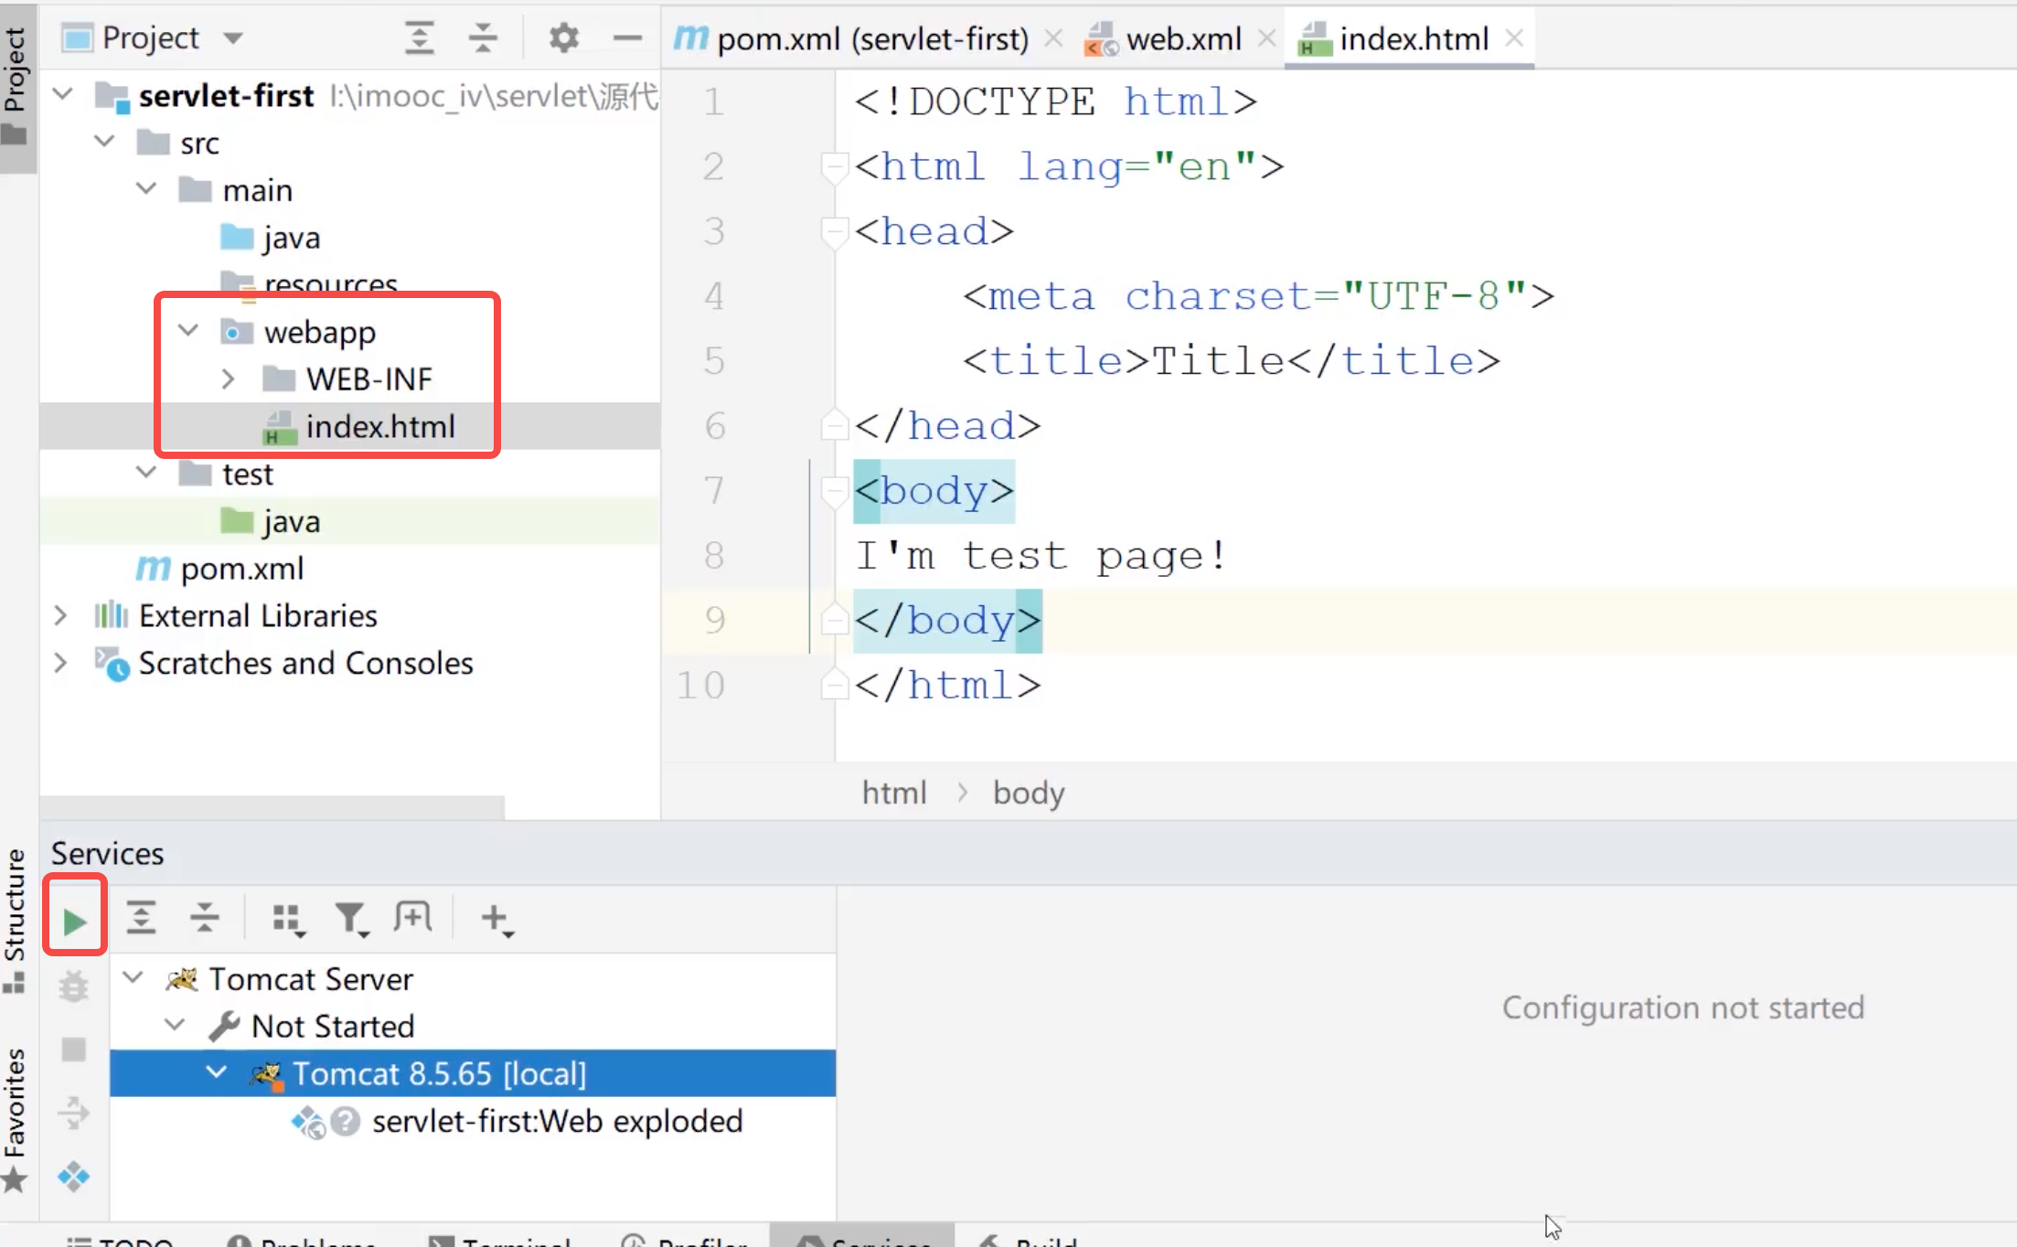2017x1247 pixels.
Task: Open Project view dropdown arrow
Action: (x=233, y=38)
